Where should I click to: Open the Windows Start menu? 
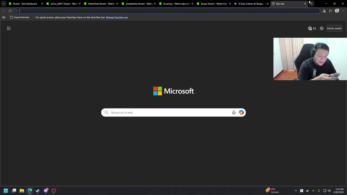coord(6,191)
